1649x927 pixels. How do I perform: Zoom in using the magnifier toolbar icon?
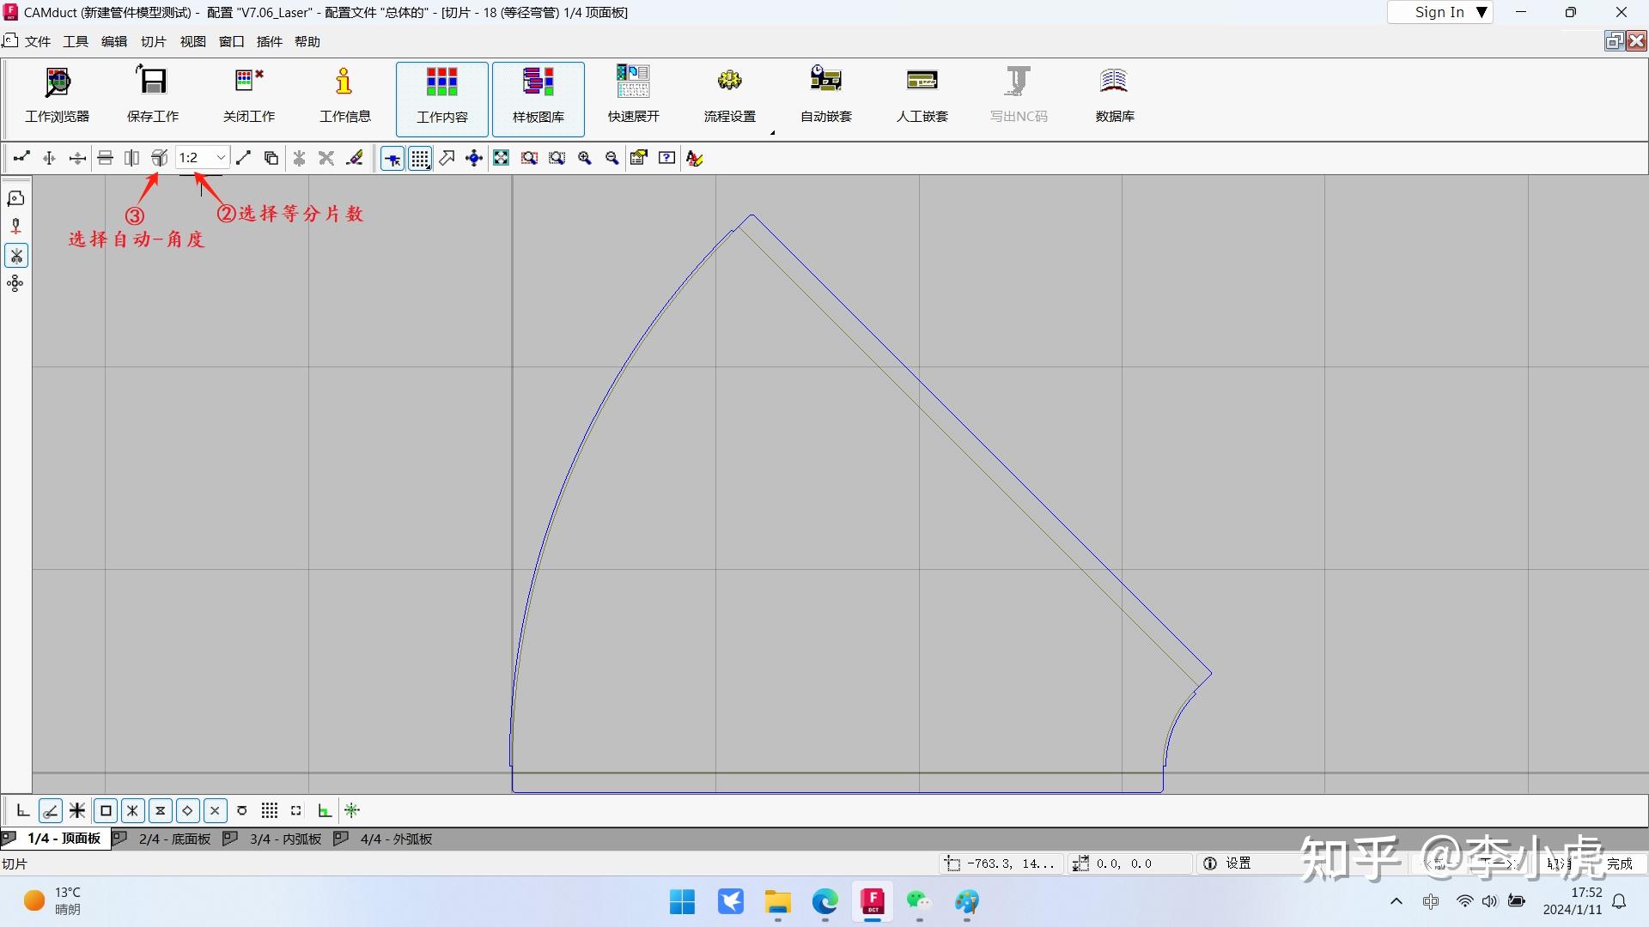click(585, 158)
